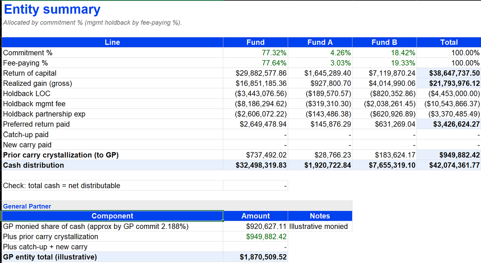The height and width of the screenshot is (263, 481).
Task: Select total realized gain $21,793,976.12
Action: (449, 83)
